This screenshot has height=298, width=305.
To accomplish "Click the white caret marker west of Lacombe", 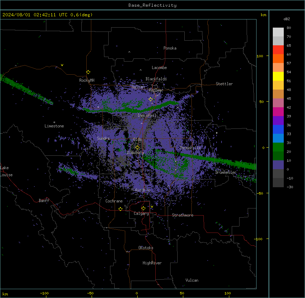I will pyautogui.click(x=140, y=70).
